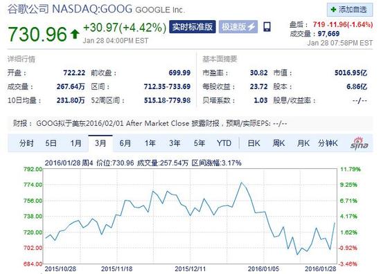Click the 730.96 current price
Viewport: 381px width, 274px height.
point(37,34)
